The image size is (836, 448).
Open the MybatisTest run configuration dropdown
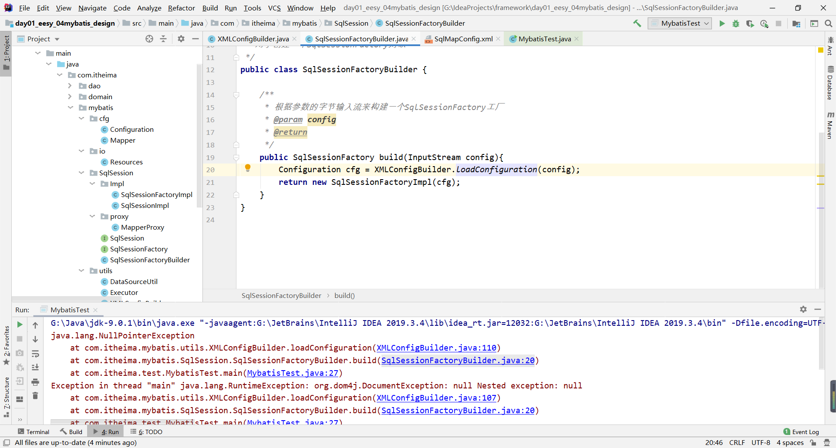[680, 23]
